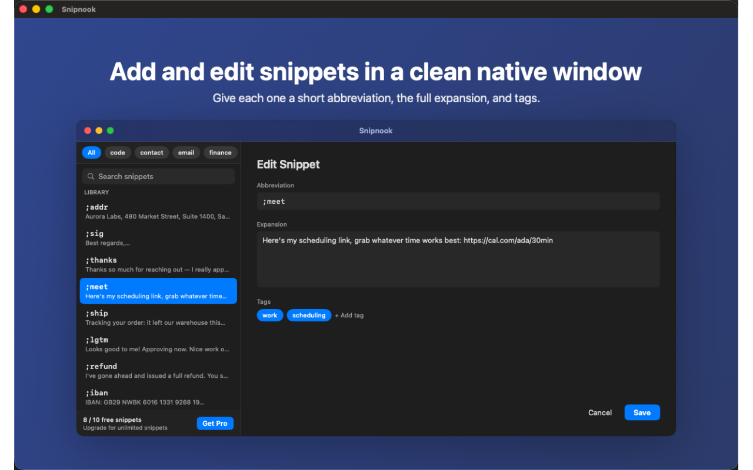Click the work tag chip
The width and height of the screenshot is (753, 470).
pyautogui.click(x=270, y=315)
